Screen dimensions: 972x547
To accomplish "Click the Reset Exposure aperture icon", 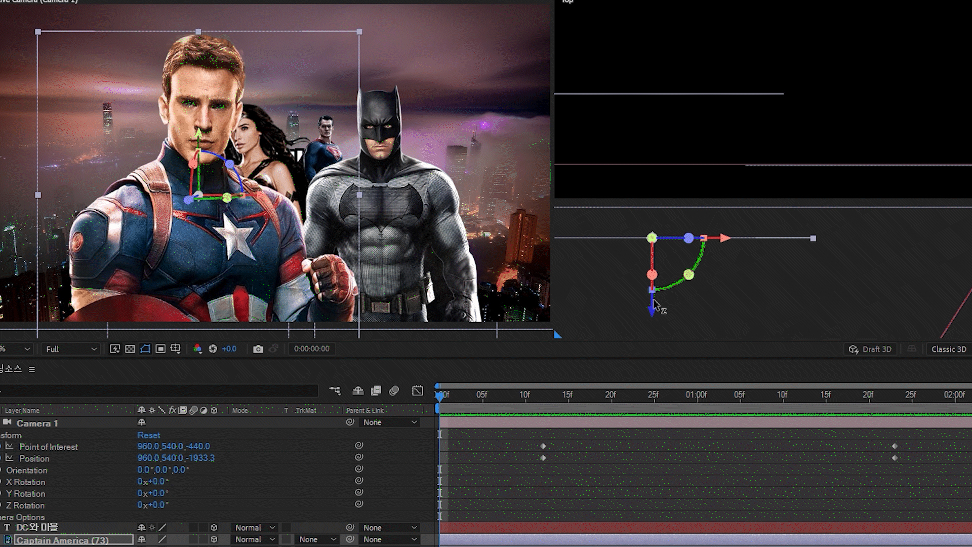I will click(213, 349).
